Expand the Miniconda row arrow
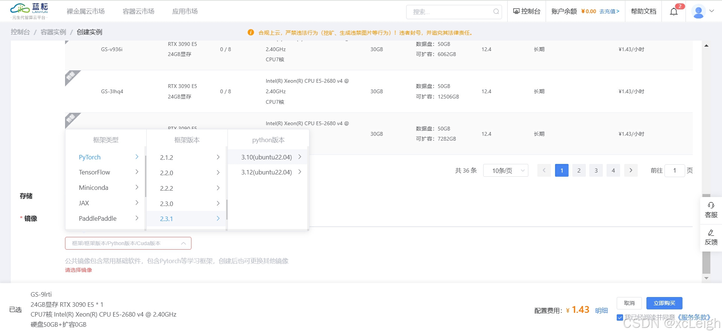Image resolution: width=722 pixels, height=335 pixels. coord(137,187)
